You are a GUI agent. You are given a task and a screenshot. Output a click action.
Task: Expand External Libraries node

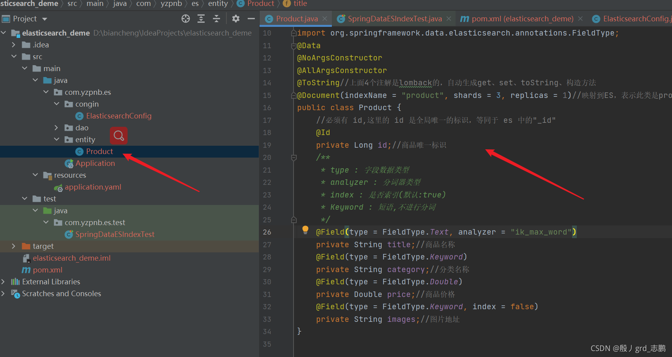4,282
